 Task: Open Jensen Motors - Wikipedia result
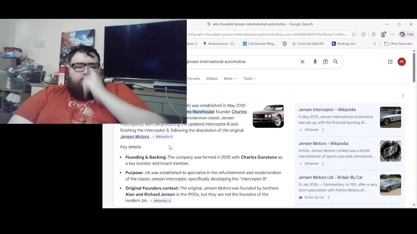click(x=323, y=144)
